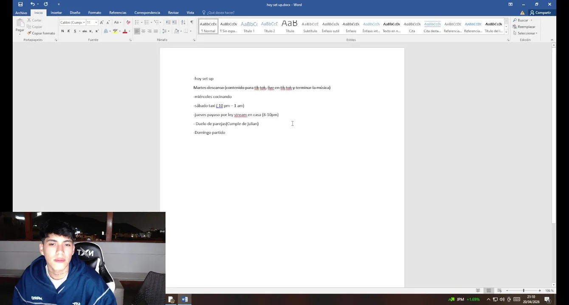Clear all formatting with the eraser icon
Screen dimensions: 569x305
coord(128,22)
